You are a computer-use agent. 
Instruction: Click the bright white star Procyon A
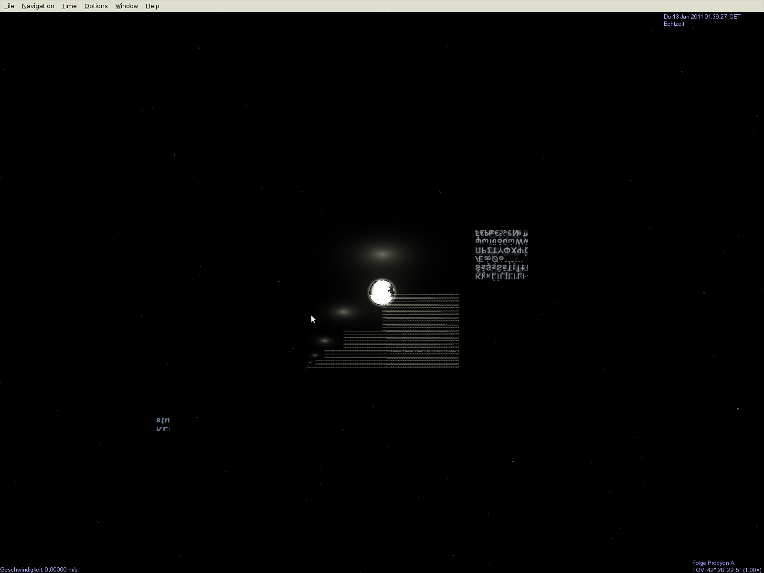click(382, 292)
